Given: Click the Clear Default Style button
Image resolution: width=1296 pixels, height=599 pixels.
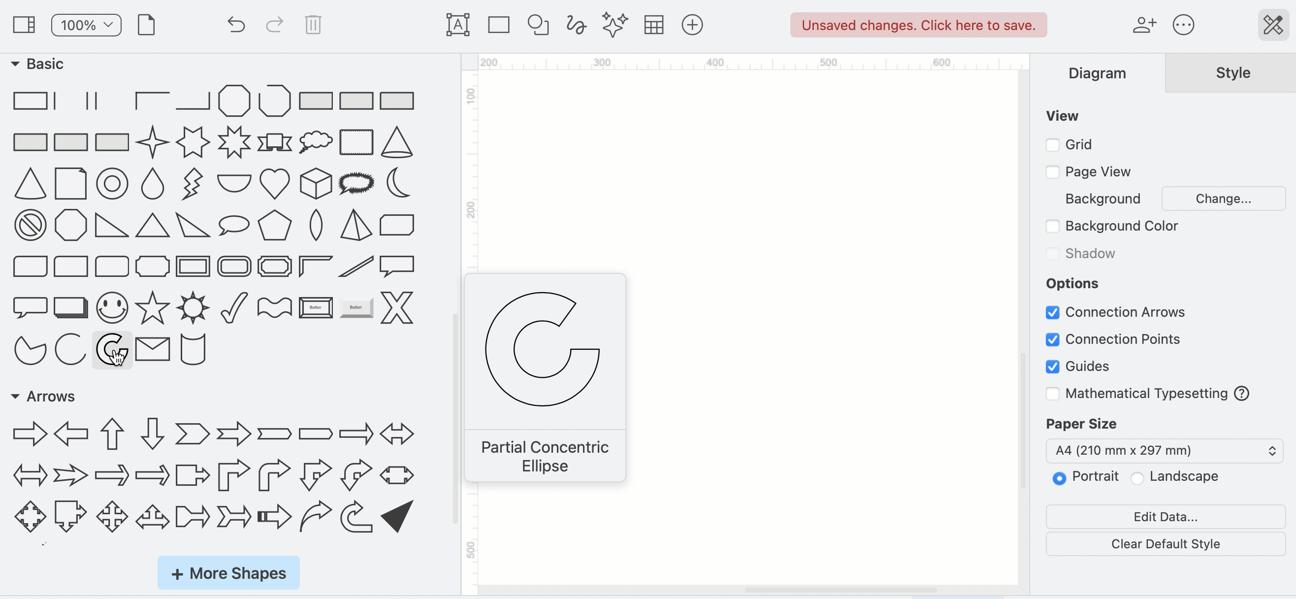Looking at the screenshot, I should (x=1165, y=544).
